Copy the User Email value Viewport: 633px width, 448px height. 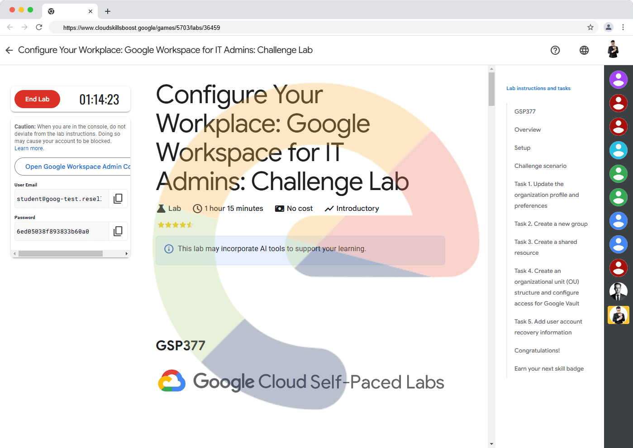[118, 199]
